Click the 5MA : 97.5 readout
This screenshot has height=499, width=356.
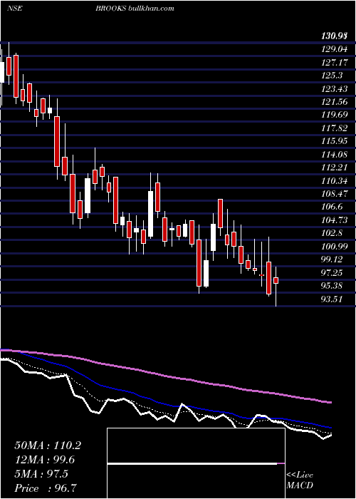pyautogui.click(x=41, y=474)
